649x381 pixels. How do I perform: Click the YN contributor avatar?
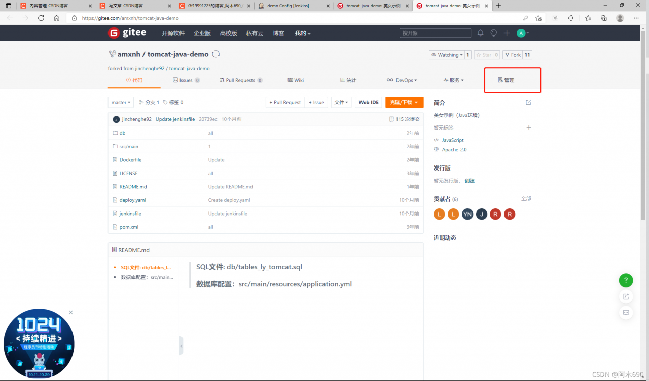point(467,214)
